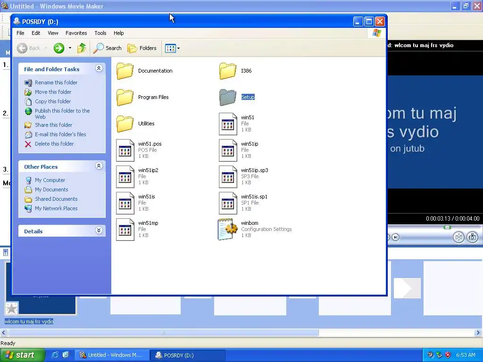Open the Help menu
The image size is (483, 362).
point(118,33)
